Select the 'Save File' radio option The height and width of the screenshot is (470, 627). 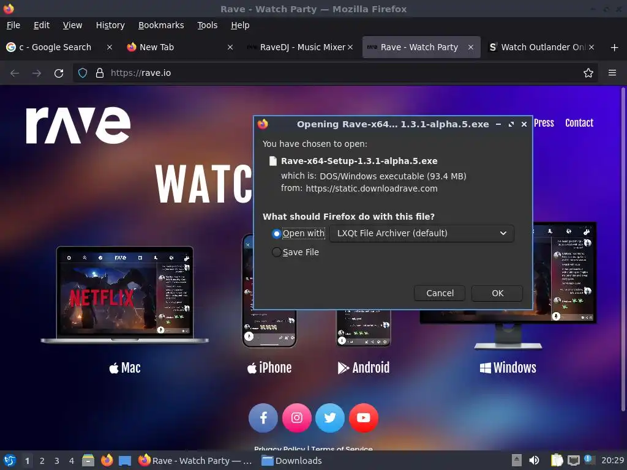(x=276, y=252)
